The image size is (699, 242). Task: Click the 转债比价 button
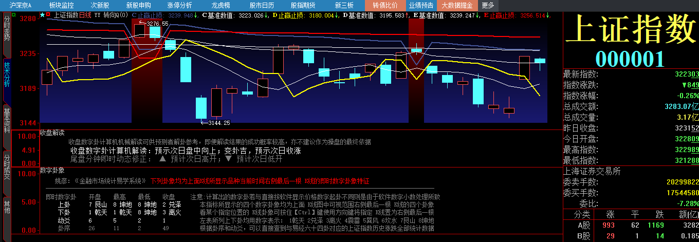pos(385,5)
